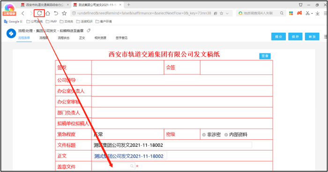This screenshot has width=328, height=172.
Task: Open the more-options list icon beside 转发
Action: 325,36
